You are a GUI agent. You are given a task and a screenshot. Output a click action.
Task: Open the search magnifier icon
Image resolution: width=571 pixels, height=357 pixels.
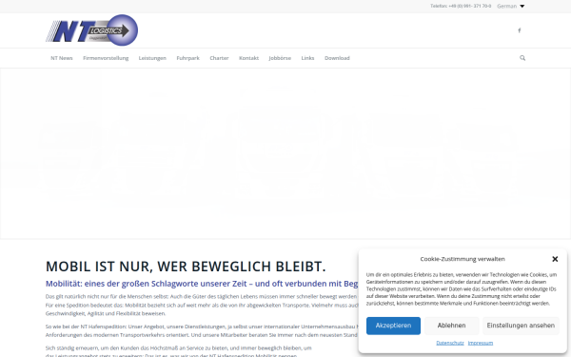tap(522, 58)
